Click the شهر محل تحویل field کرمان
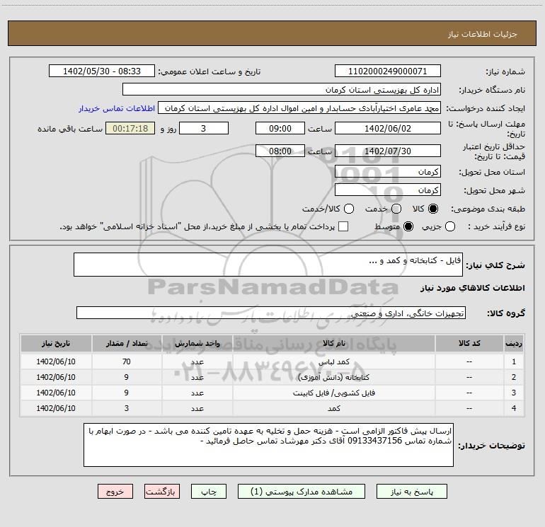 [388, 190]
